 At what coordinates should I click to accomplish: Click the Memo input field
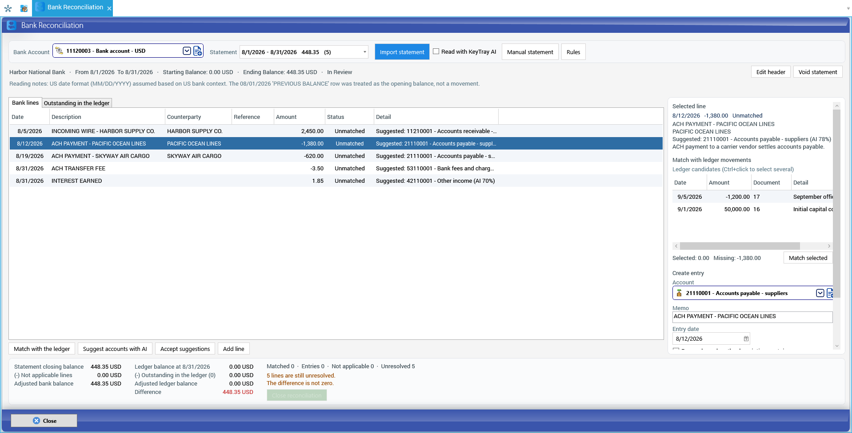coord(752,317)
